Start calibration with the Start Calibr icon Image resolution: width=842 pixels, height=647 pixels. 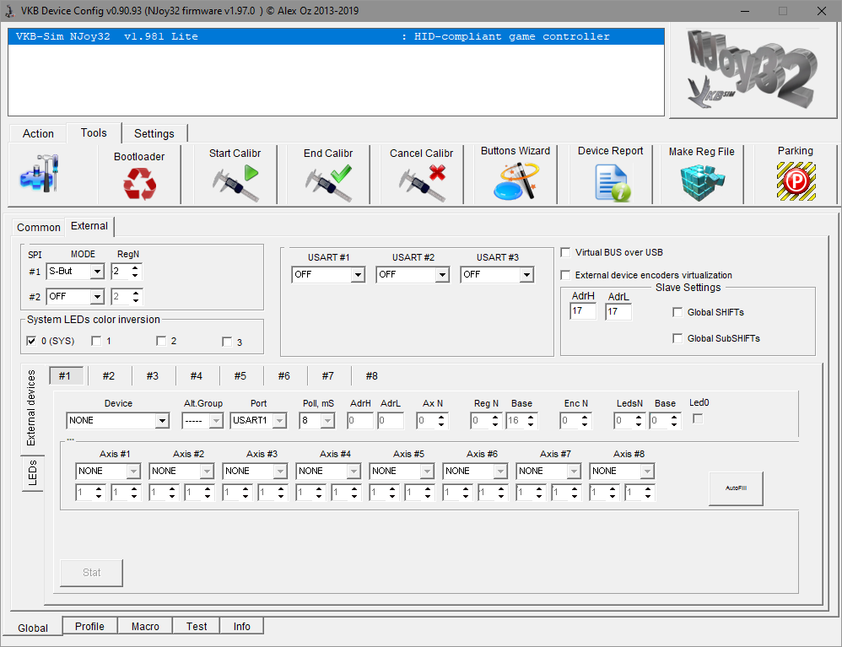(x=235, y=182)
